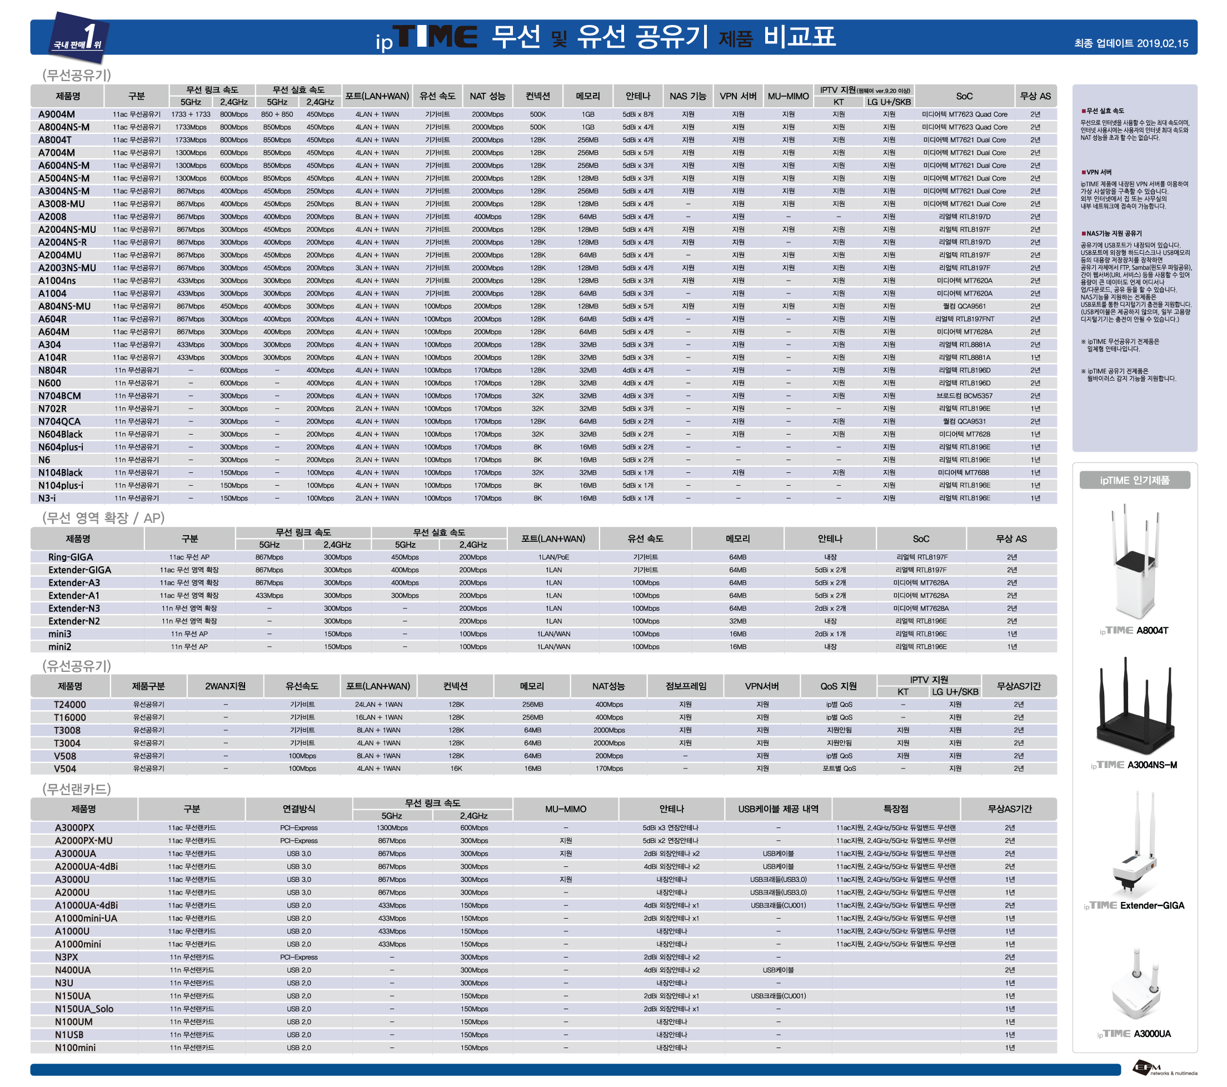Viewport: 1227px width, 1087px height.
Task: Select the T24000 wired router name
Action: click(69, 705)
